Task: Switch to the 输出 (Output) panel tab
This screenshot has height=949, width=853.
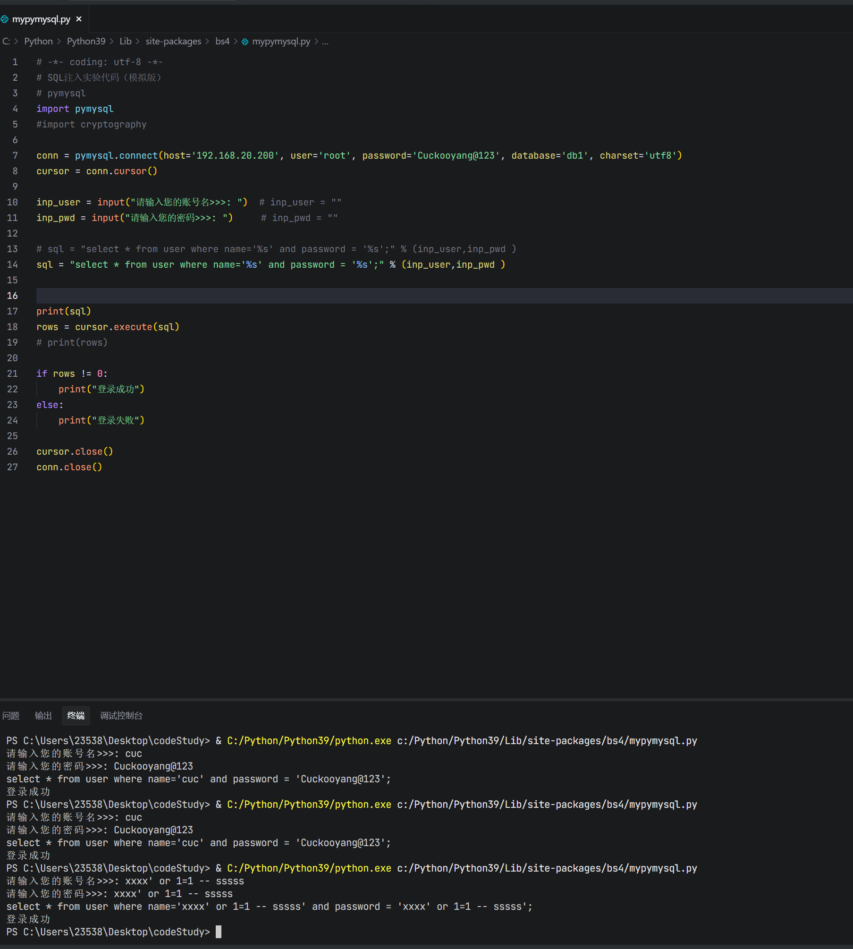Action: point(43,716)
